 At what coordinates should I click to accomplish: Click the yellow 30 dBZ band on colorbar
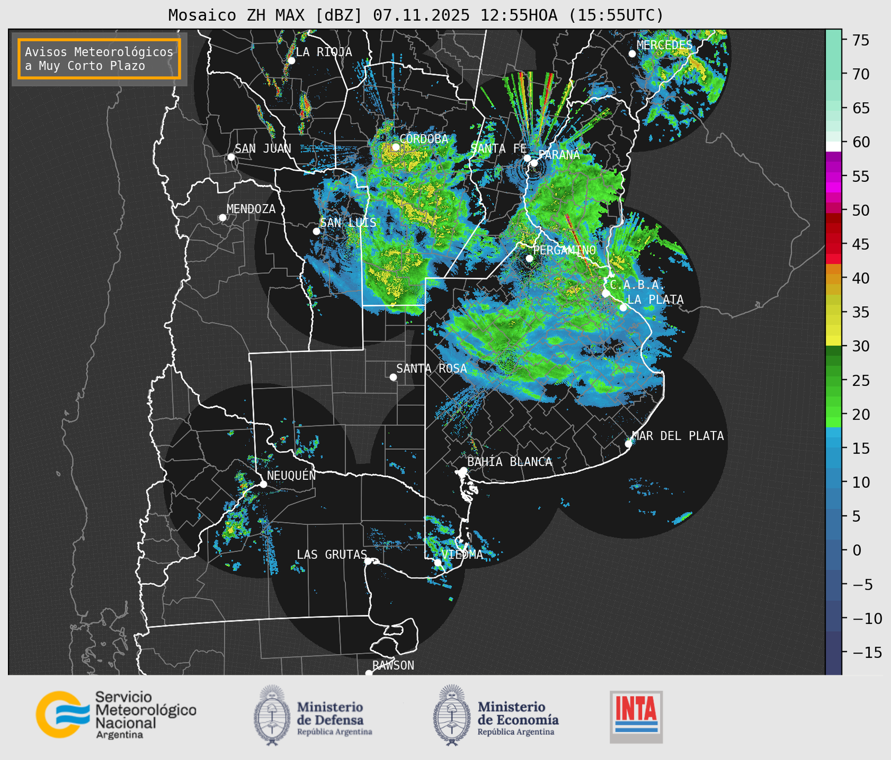[x=833, y=341]
